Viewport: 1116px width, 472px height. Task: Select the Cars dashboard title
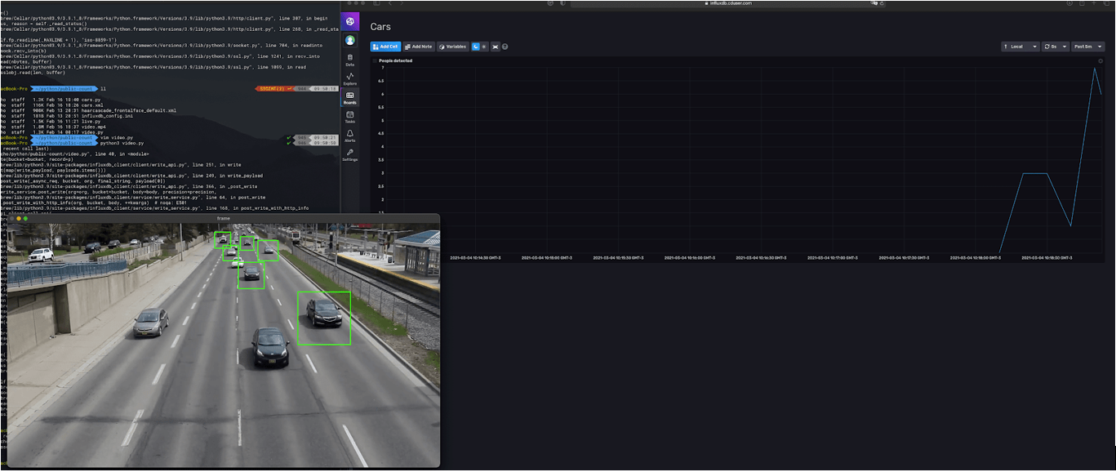coord(379,26)
